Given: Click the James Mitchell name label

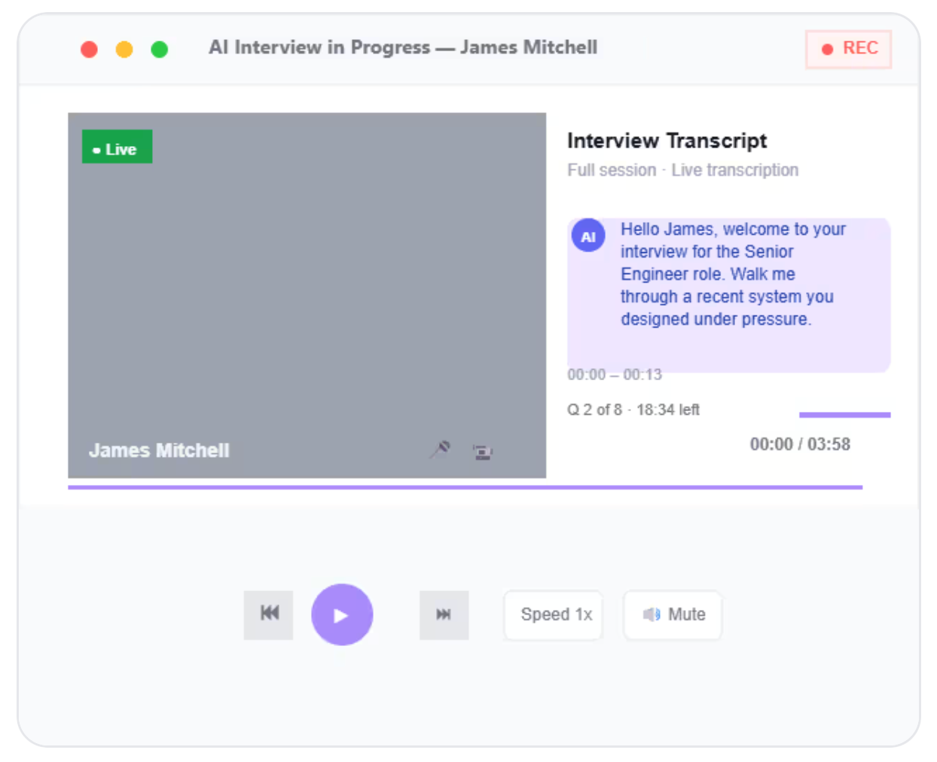Looking at the screenshot, I should coord(159,450).
